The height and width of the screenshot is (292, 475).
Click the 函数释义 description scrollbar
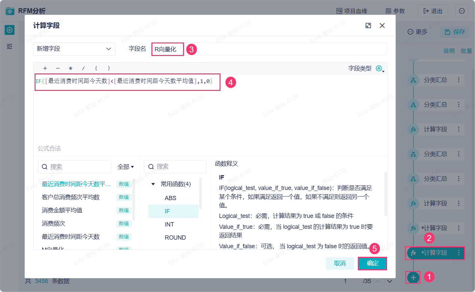[385, 194]
